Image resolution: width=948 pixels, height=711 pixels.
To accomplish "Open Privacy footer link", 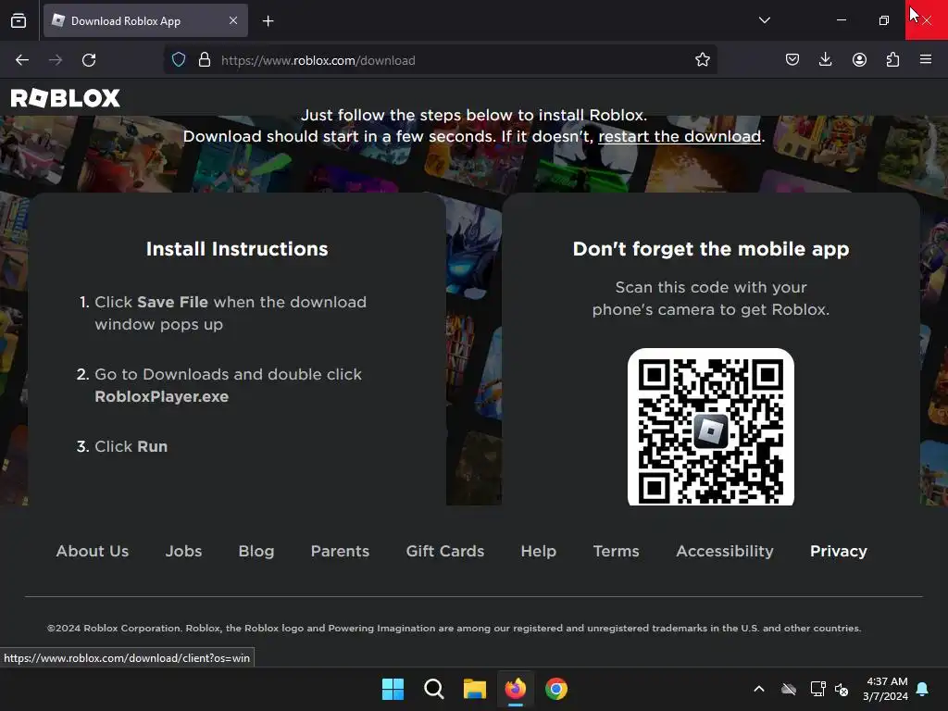I will [x=839, y=552].
